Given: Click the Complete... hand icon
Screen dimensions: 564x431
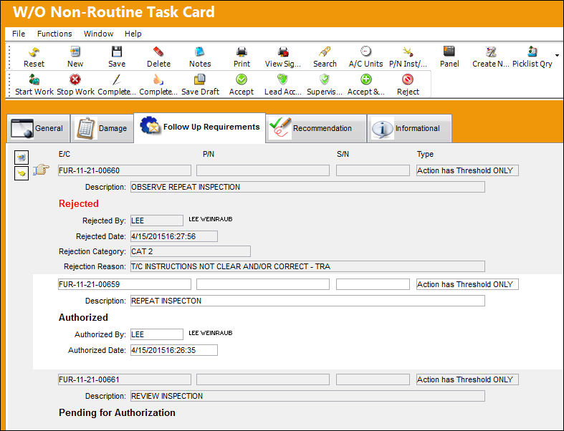Looking at the screenshot, I should point(158,79).
